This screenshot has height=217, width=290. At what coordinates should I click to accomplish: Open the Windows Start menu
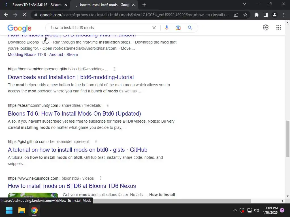click(9, 210)
